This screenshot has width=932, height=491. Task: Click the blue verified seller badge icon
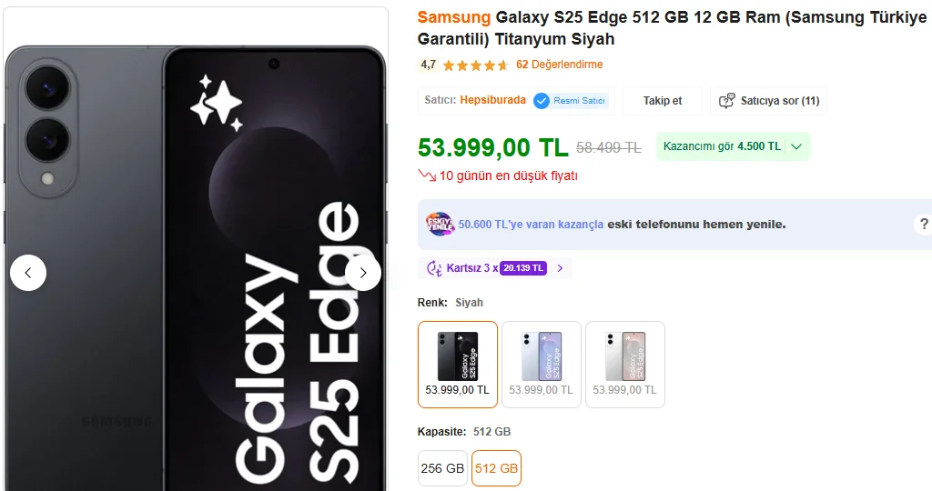pos(542,101)
